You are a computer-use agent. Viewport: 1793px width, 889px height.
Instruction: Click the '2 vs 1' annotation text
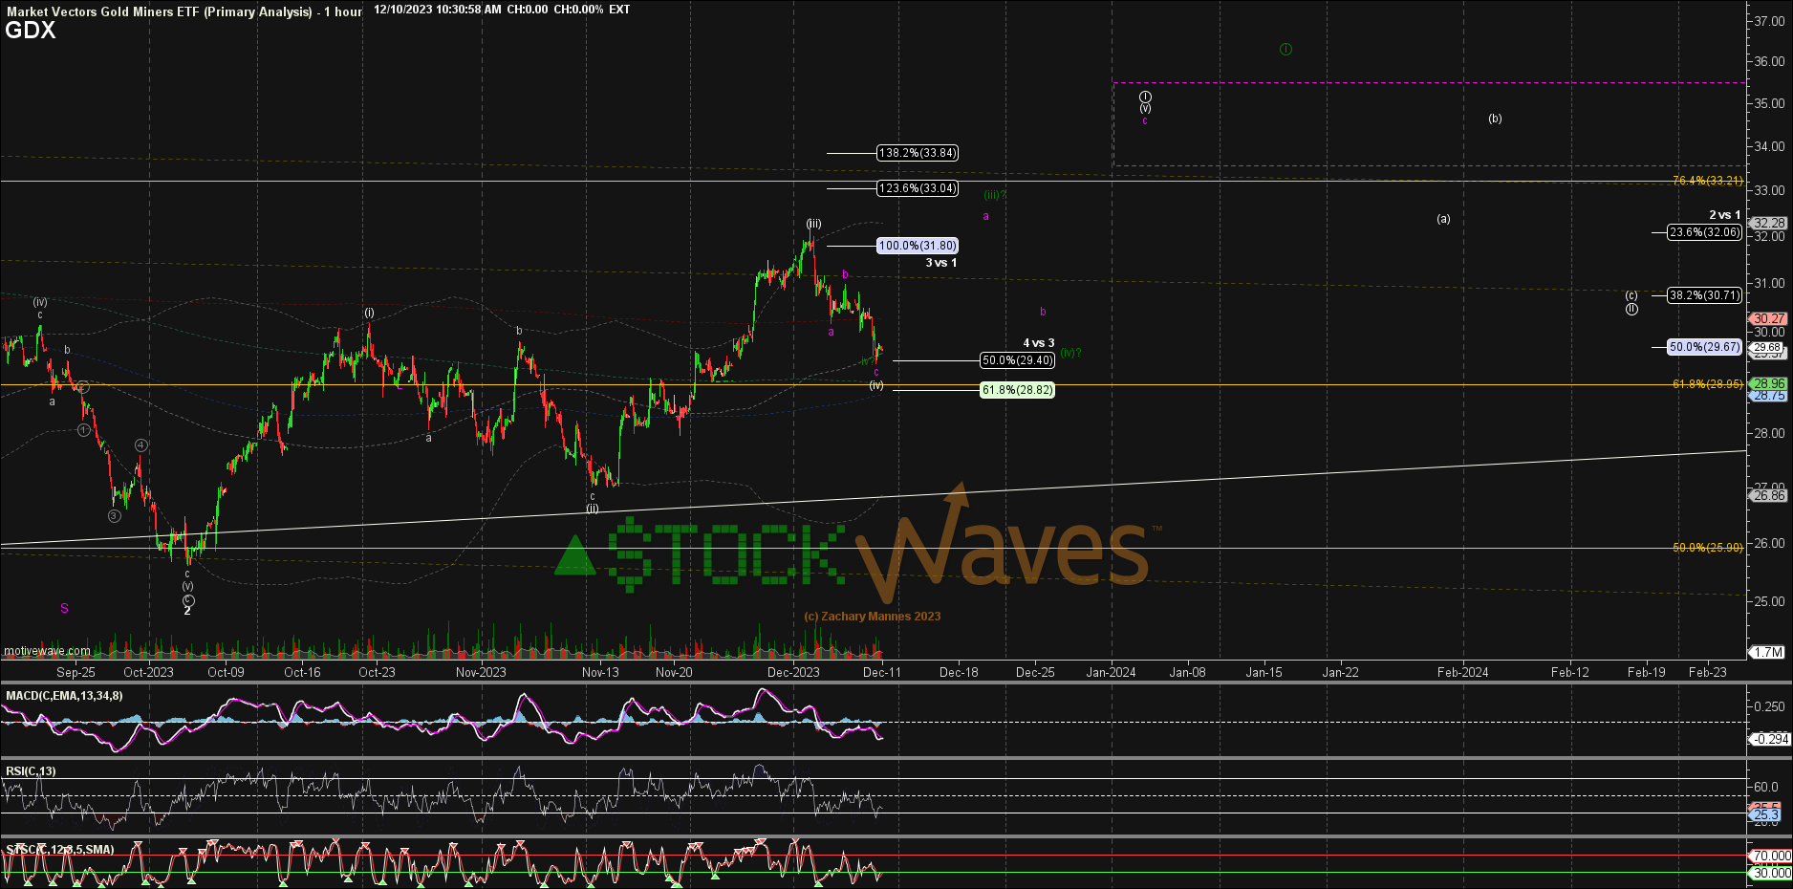click(1725, 215)
